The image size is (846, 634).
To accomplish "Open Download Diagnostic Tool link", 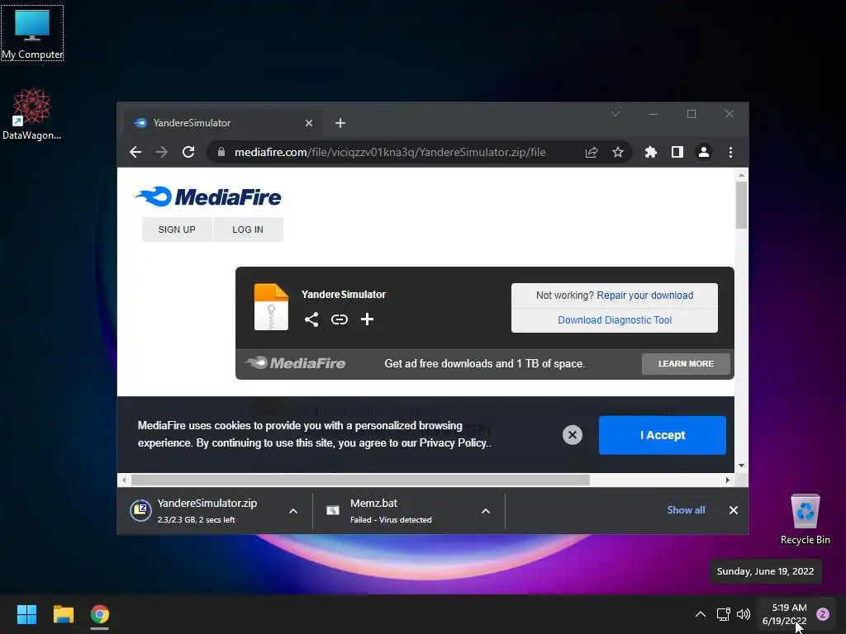I will [615, 319].
